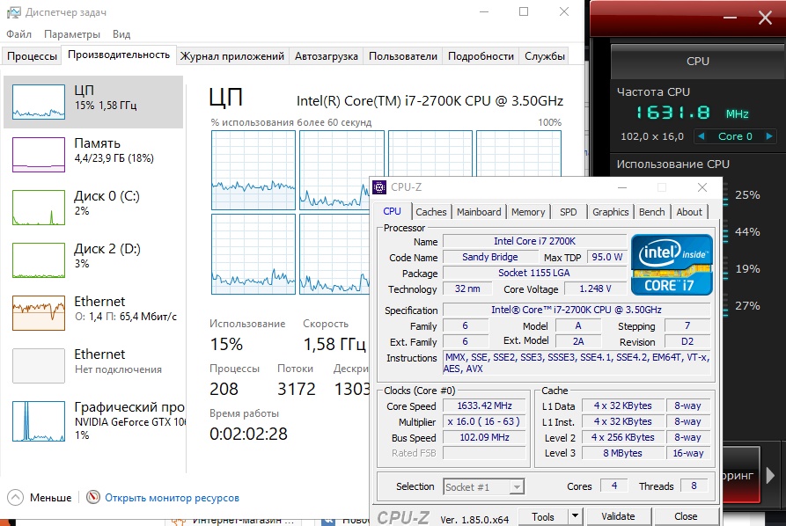Switch to the Службы tab
This screenshot has height=526, width=786.
[544, 56]
